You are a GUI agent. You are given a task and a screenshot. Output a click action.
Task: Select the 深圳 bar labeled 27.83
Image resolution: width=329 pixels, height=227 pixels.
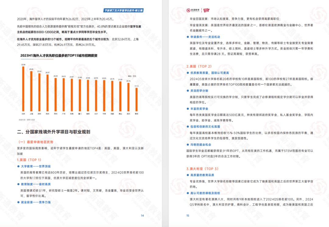tap(39, 92)
